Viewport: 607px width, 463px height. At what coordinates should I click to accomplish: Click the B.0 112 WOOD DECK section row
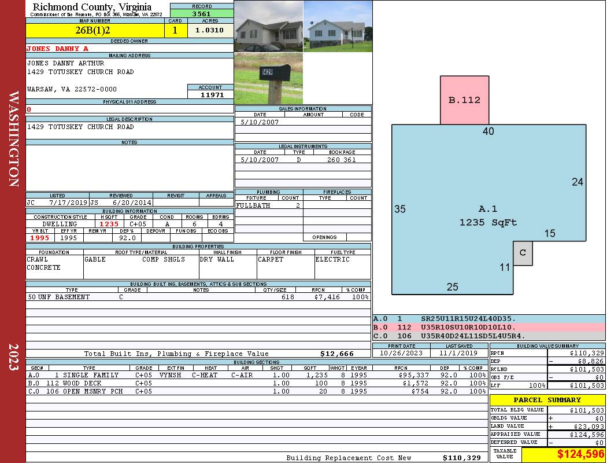(x=257, y=383)
